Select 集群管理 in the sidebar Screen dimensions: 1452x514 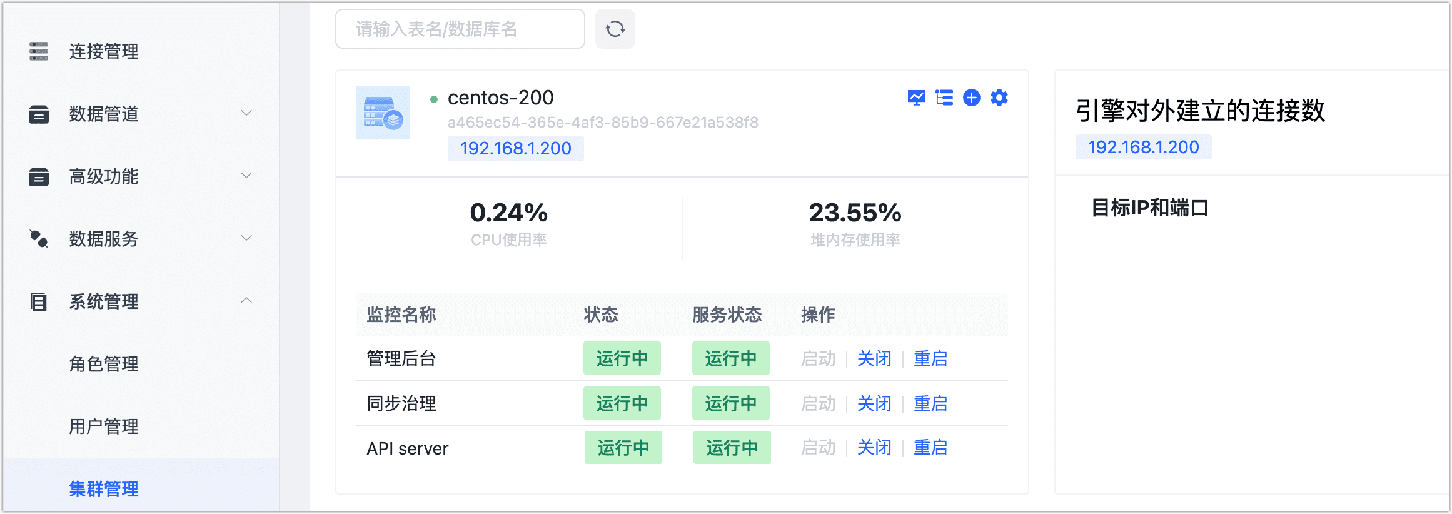(104, 489)
